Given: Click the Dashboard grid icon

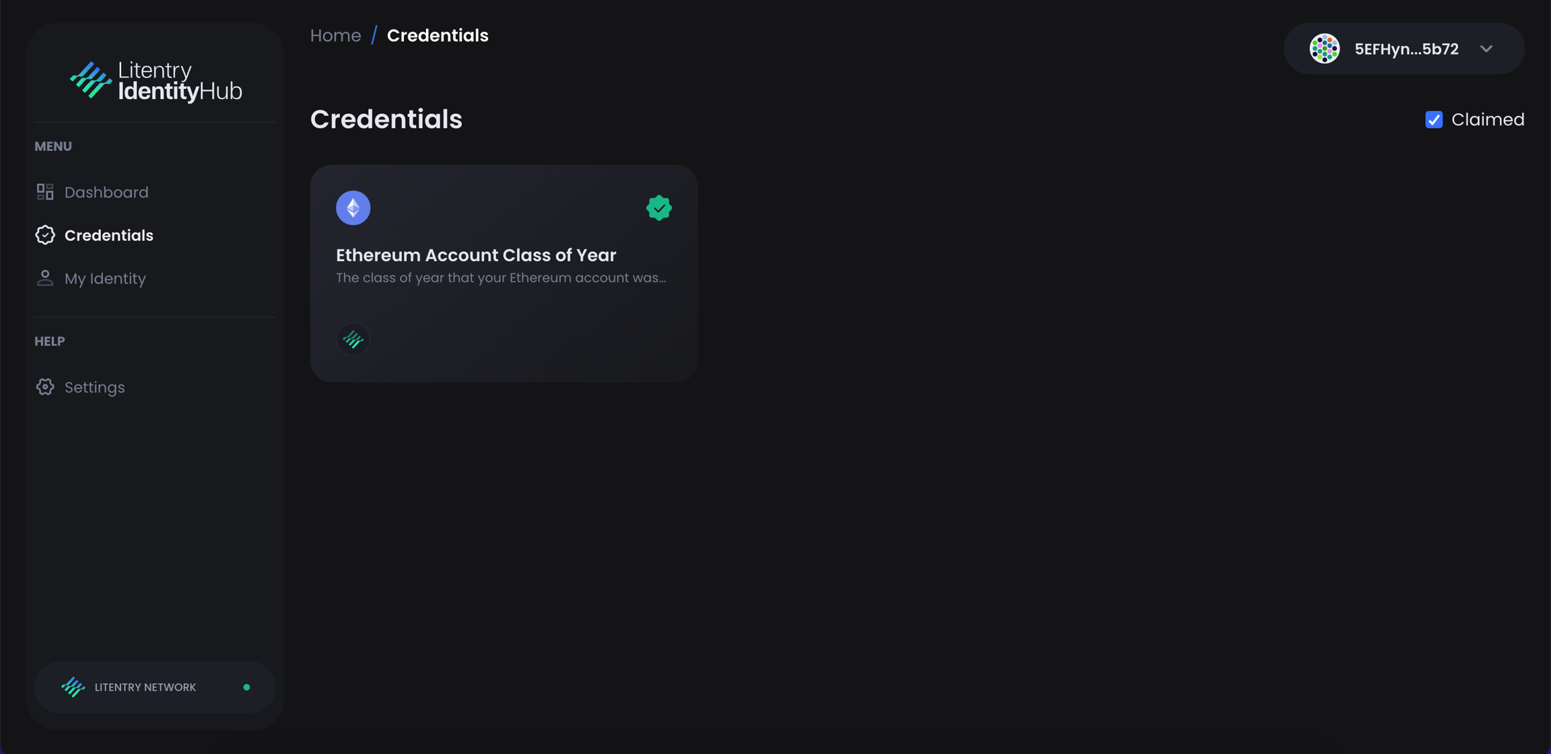Looking at the screenshot, I should click(x=45, y=192).
